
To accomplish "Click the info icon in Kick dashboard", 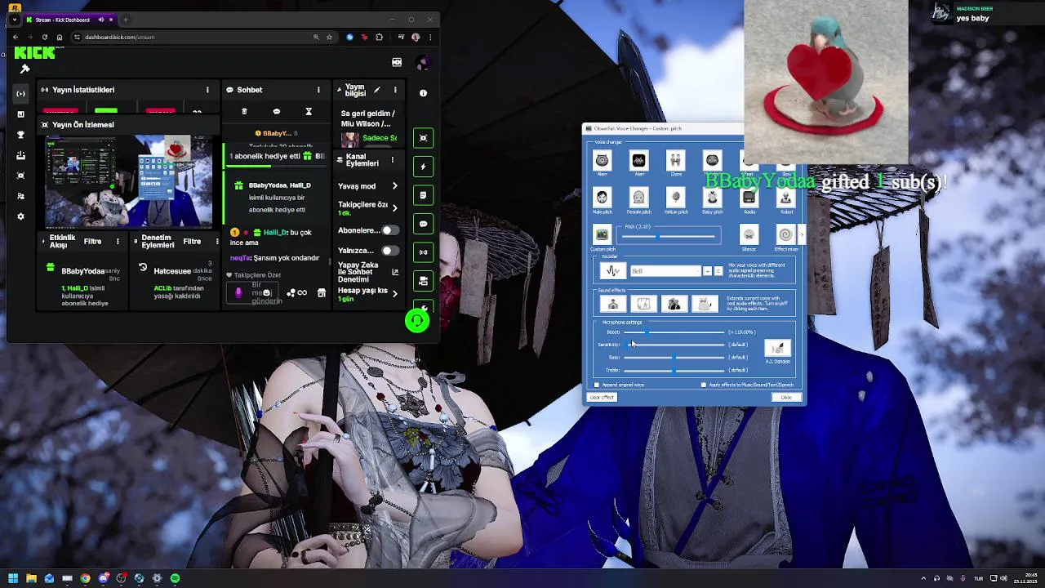I will (423, 93).
